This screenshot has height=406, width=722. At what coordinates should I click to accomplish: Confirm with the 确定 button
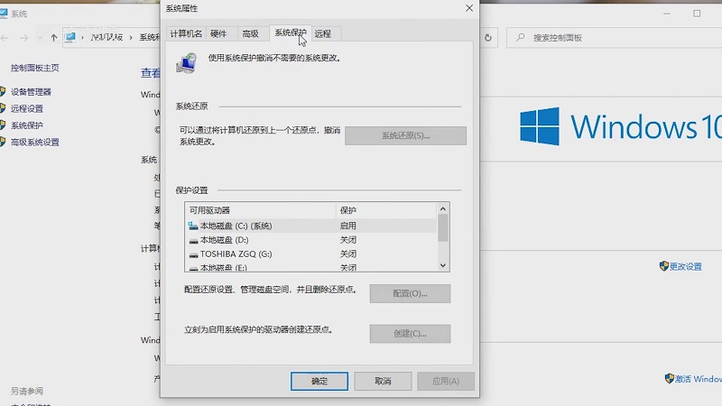(319, 381)
